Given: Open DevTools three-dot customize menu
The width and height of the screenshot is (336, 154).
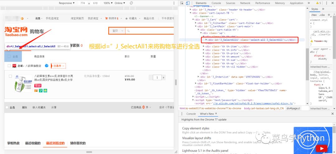Looking at the screenshot, I should pos(331,3).
